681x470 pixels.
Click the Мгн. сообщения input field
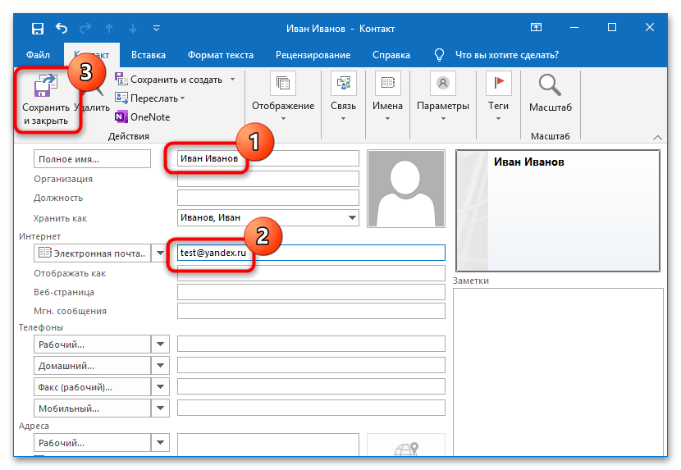tap(311, 311)
